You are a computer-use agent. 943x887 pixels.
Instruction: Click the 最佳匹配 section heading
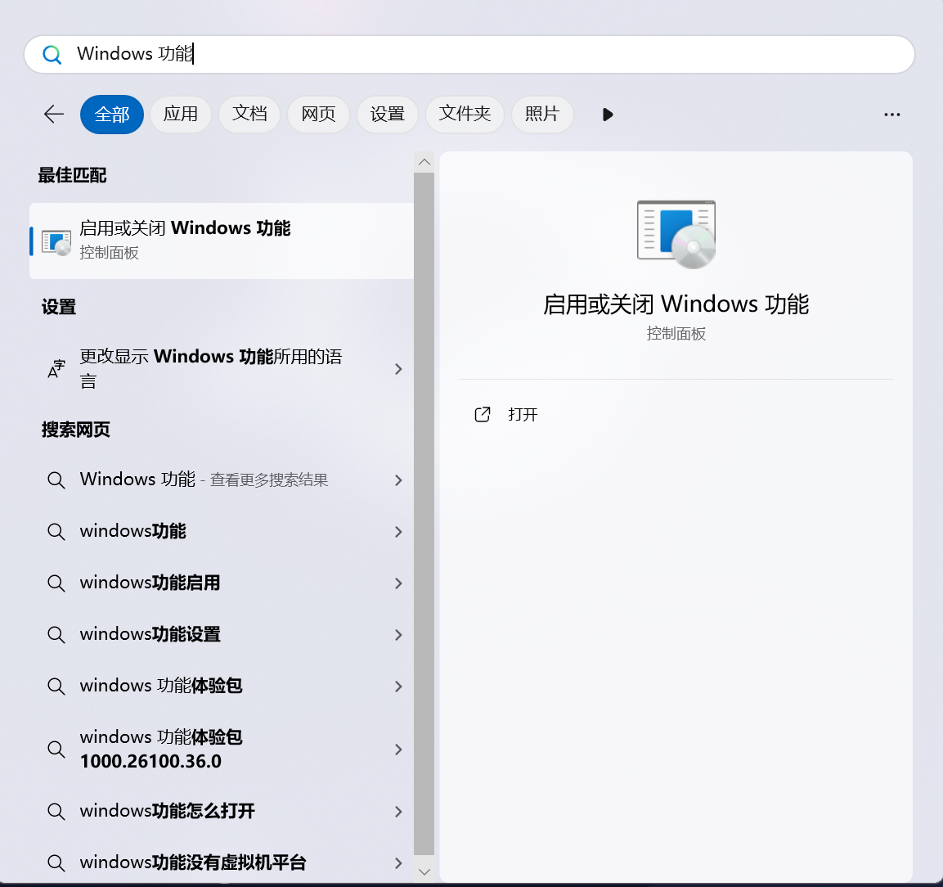72,176
